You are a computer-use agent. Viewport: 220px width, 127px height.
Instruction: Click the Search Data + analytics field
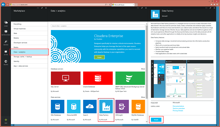[x=98, y=26]
